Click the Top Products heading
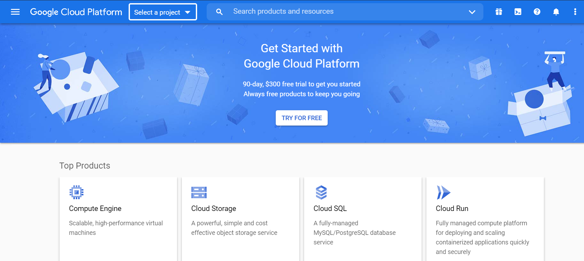 pyautogui.click(x=85, y=166)
